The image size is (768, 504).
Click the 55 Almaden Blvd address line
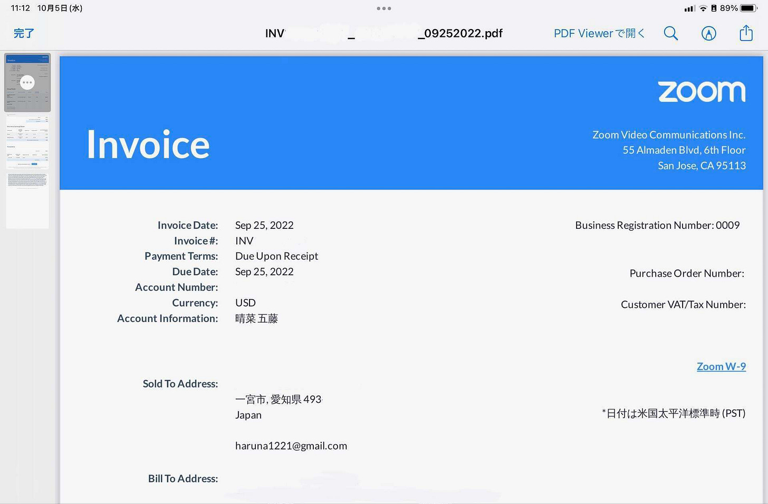(684, 150)
